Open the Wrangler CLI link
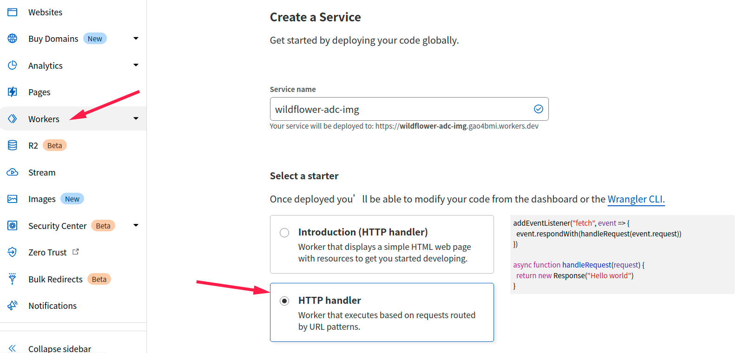This screenshot has height=353, width=751. click(636, 199)
